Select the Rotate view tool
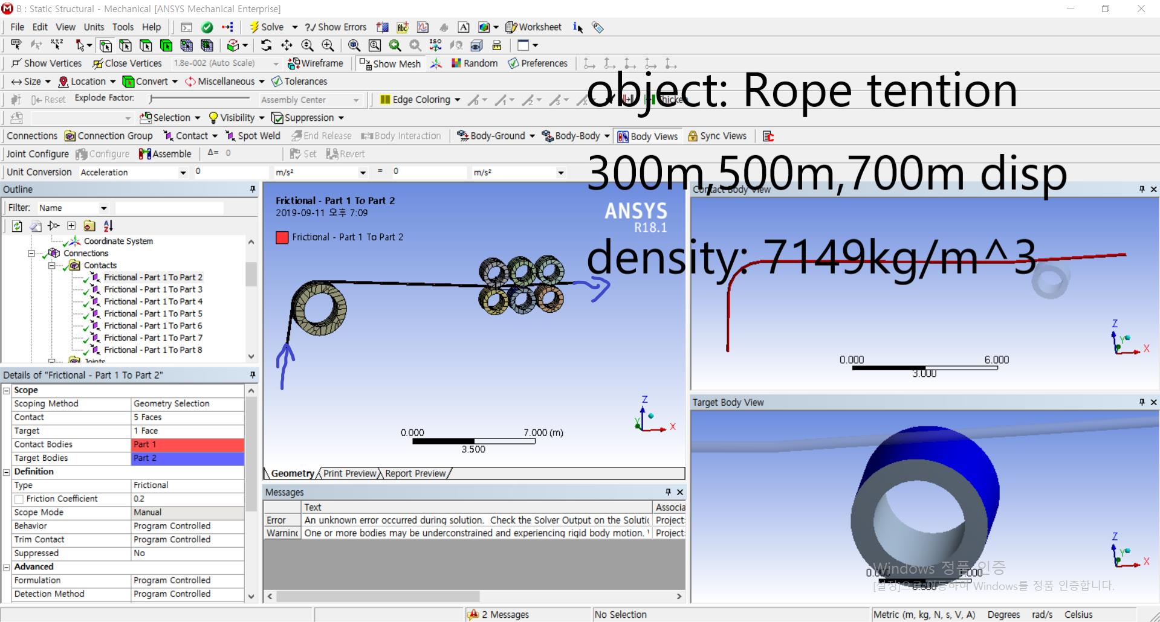 coord(266,45)
